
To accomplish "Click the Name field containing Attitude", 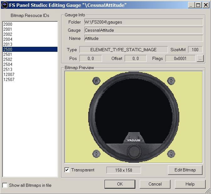I will click(143, 38).
